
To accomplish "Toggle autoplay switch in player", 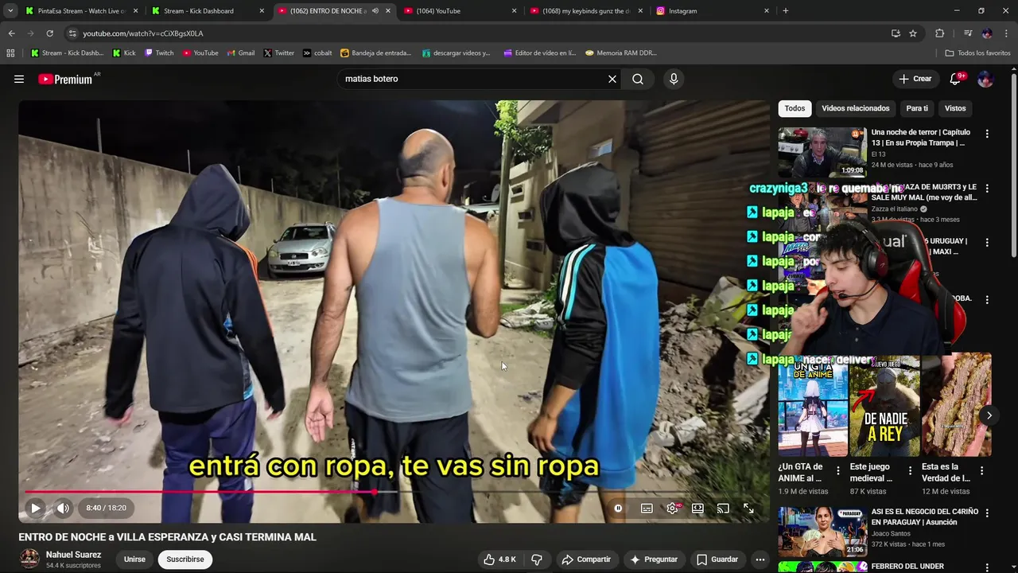I will pyautogui.click(x=619, y=509).
